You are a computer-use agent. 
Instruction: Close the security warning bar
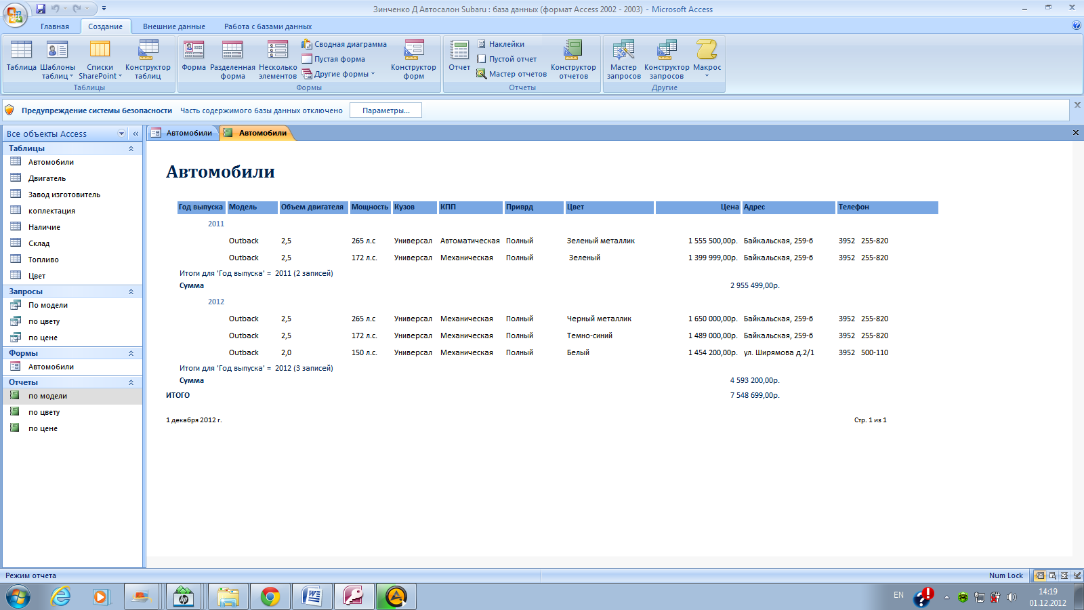tap(1077, 105)
